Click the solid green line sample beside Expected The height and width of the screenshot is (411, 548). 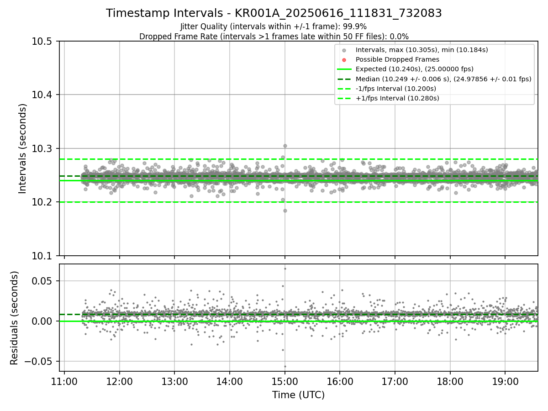tap(345, 69)
